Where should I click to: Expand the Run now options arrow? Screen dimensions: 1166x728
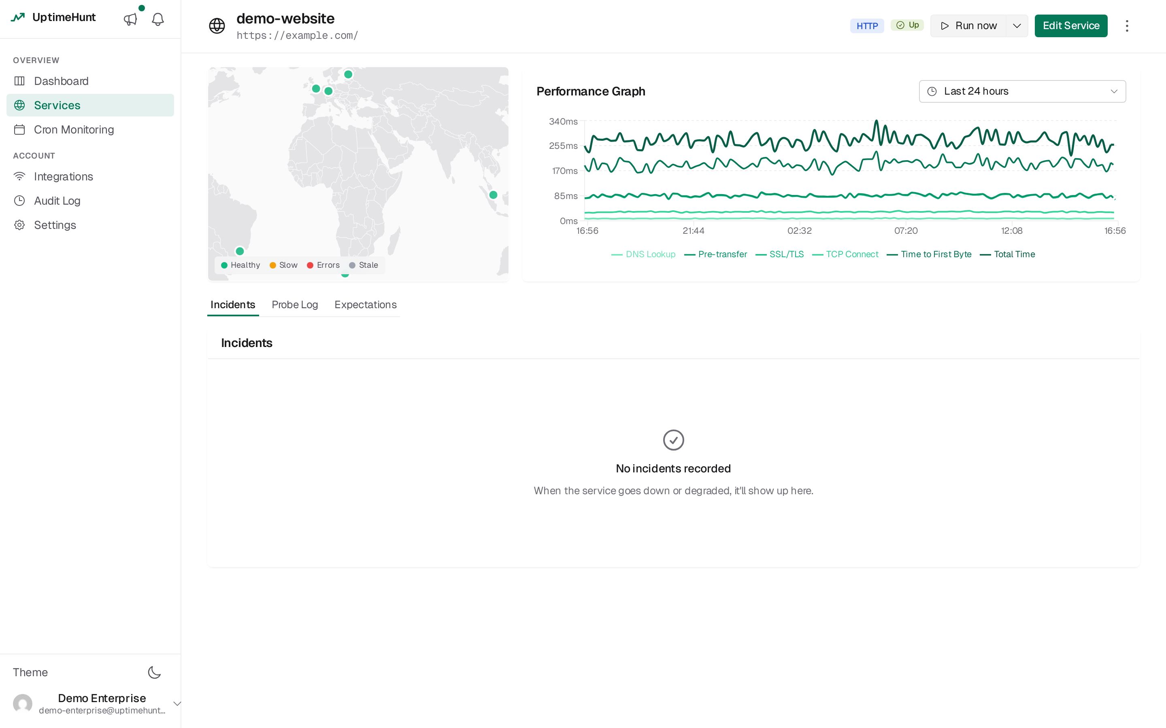(x=1017, y=26)
